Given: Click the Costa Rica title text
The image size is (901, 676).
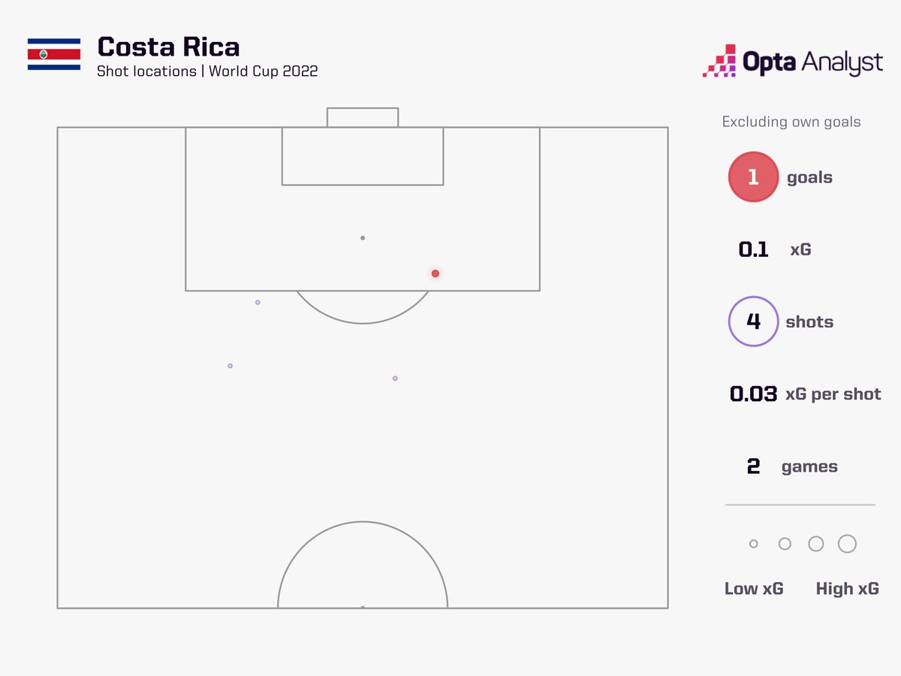Looking at the screenshot, I should coord(169,47).
